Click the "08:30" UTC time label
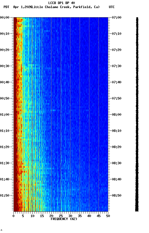Image resolution: width=149 pixels, height=233 pixels. point(117,163)
